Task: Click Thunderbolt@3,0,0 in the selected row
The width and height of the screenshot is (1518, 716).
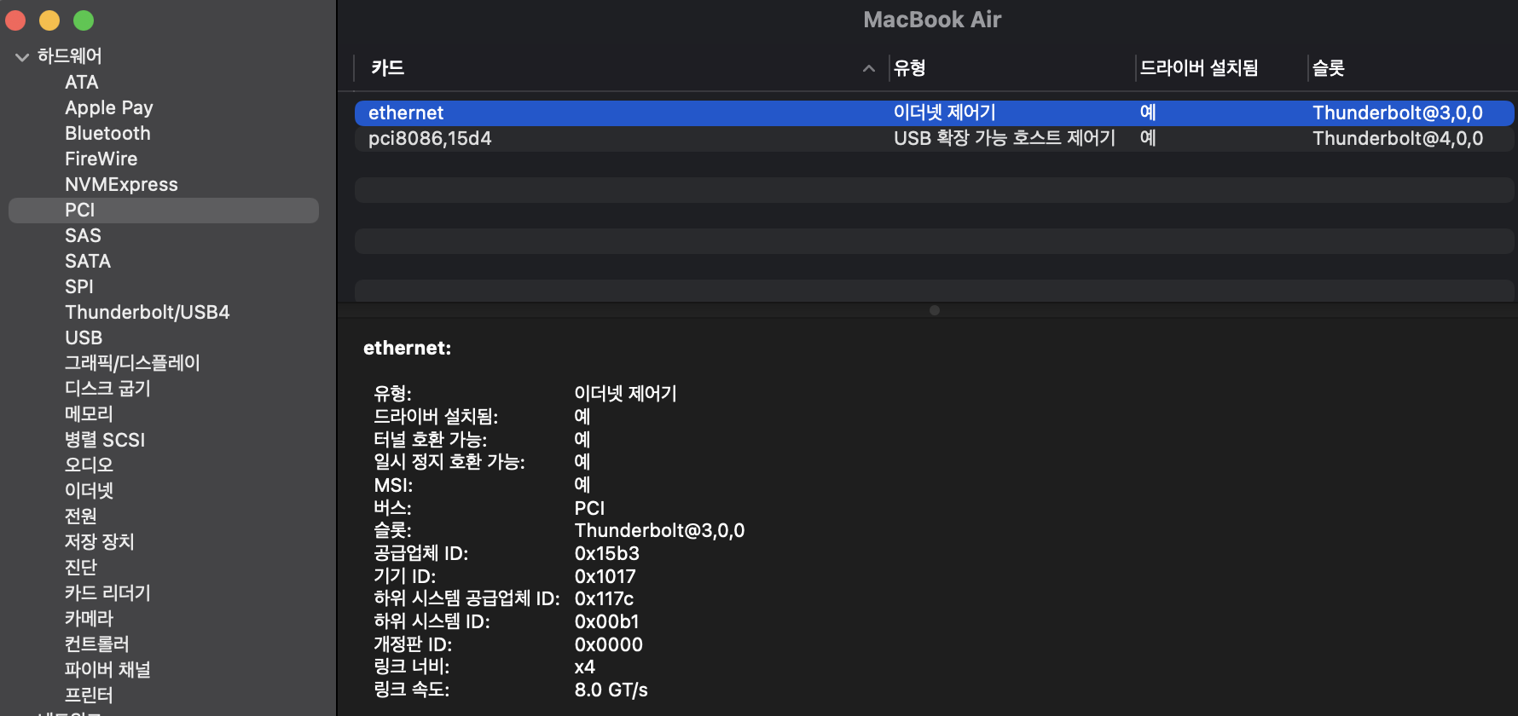Action: 1398,113
